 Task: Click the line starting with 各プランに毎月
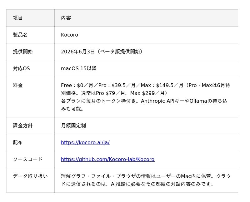tap(144, 101)
